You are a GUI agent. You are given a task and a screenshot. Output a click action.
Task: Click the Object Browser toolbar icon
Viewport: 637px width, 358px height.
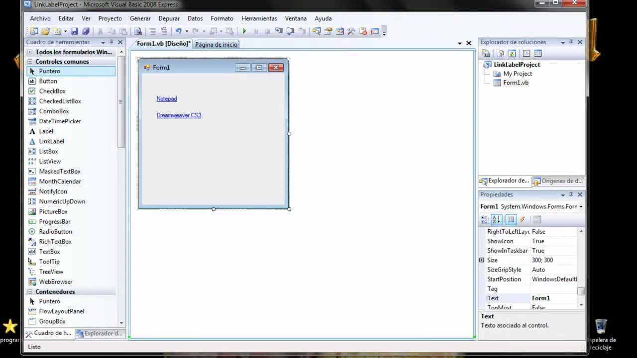point(340,31)
